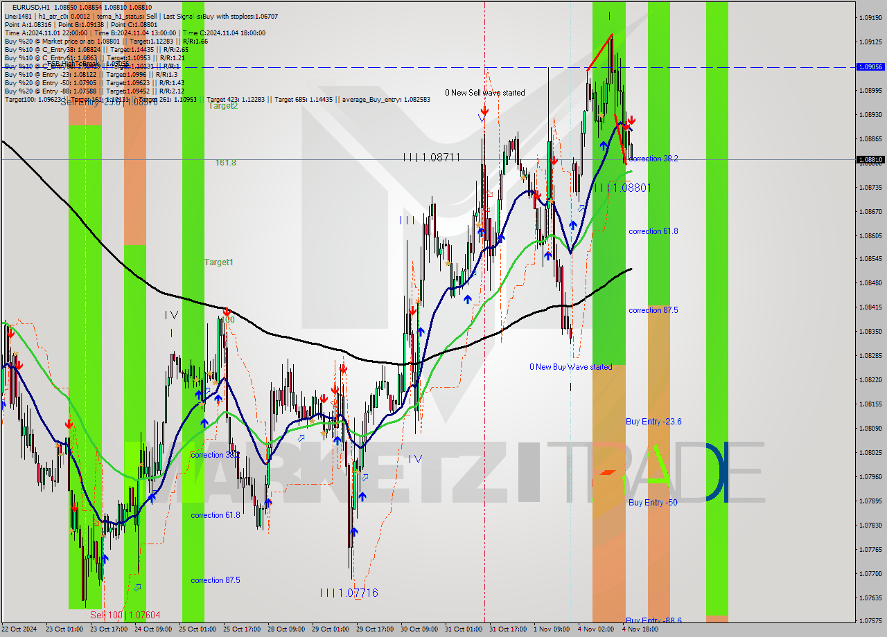Viewport: 887px width, 637px height.
Task: Click the 'Target1' label
Action: coord(218,262)
